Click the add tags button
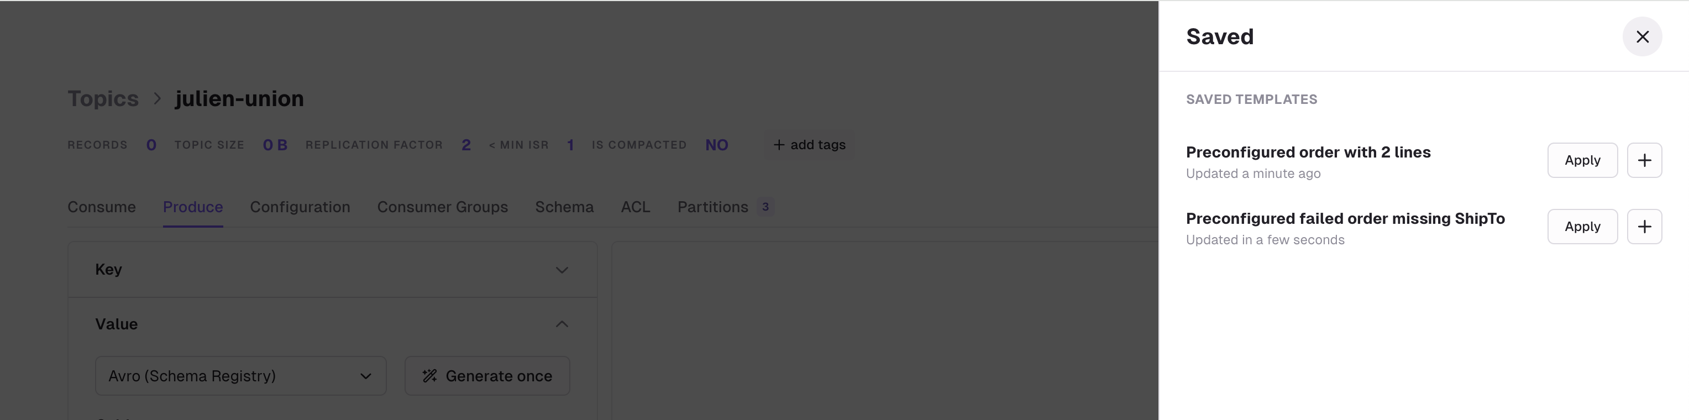Viewport: 1689px width, 420px height. pyautogui.click(x=809, y=145)
